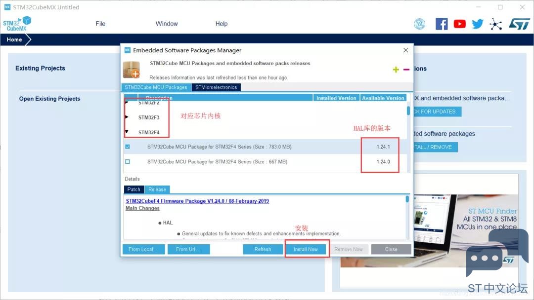Open the File menu
This screenshot has width=534, height=300.
[x=100, y=24]
